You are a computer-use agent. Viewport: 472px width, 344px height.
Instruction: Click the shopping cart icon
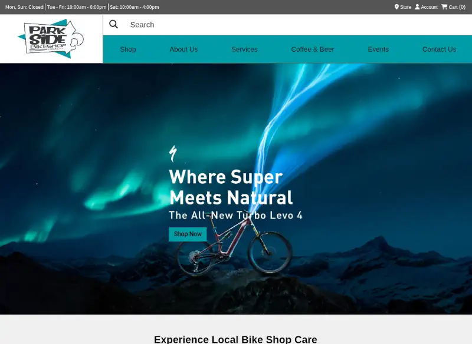[444, 6]
